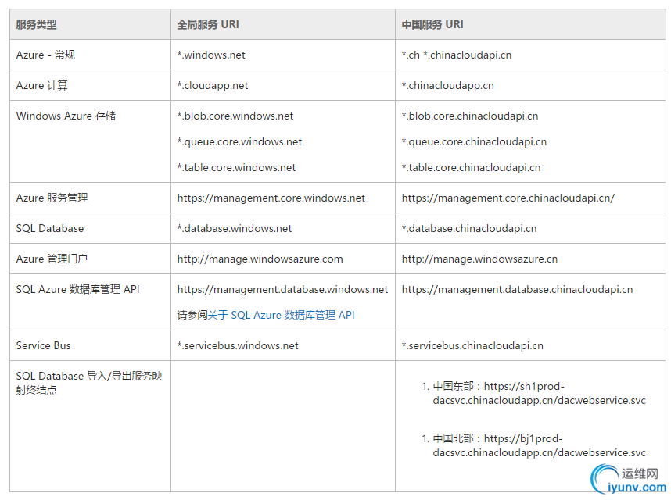This screenshot has height=500, width=671.
Task: Click *.queue.core.chinacloudapi.cn text
Action: (474, 142)
